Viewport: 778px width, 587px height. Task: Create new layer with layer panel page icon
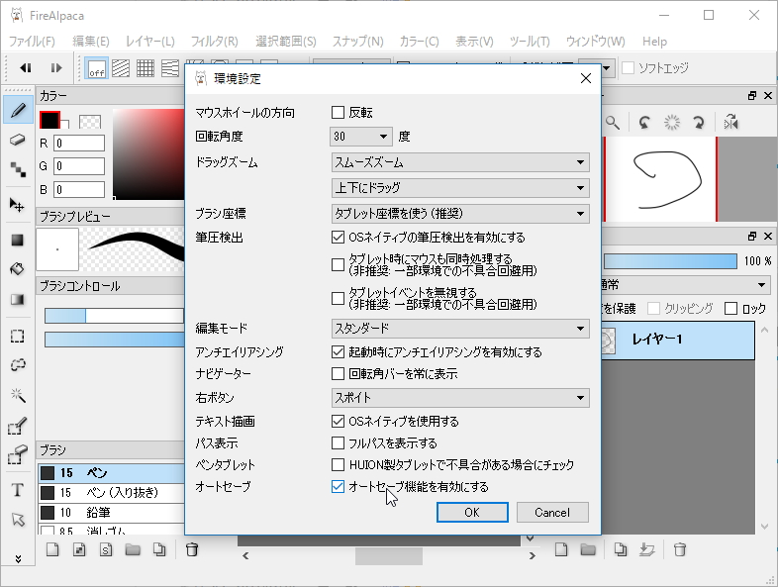561,549
